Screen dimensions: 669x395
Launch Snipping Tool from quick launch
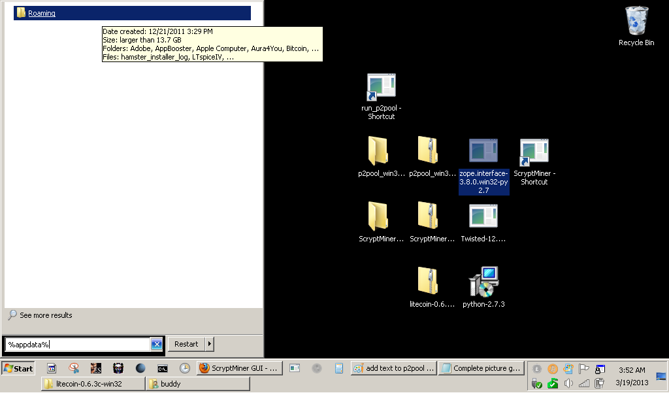pyautogui.click(x=74, y=368)
